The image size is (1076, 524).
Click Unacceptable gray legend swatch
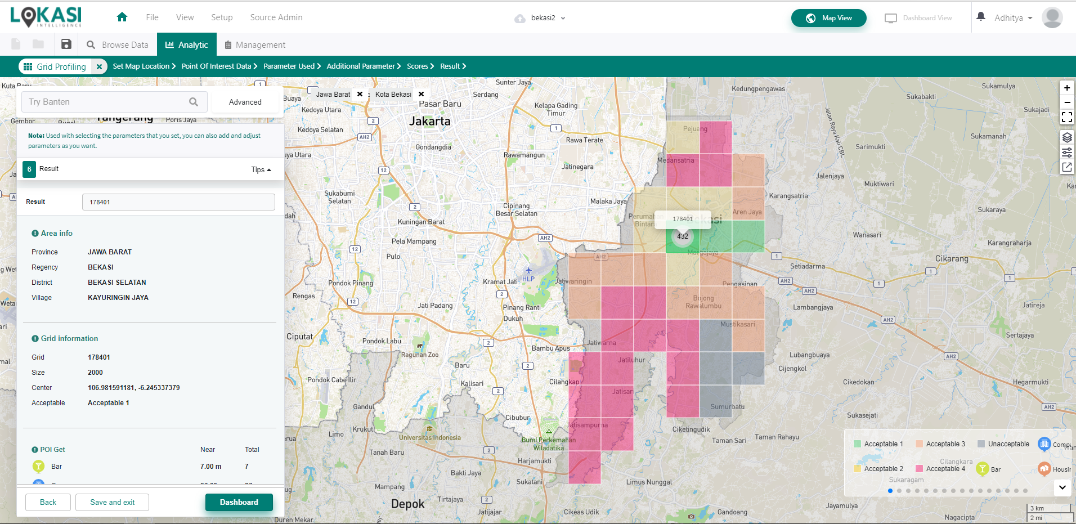(981, 444)
